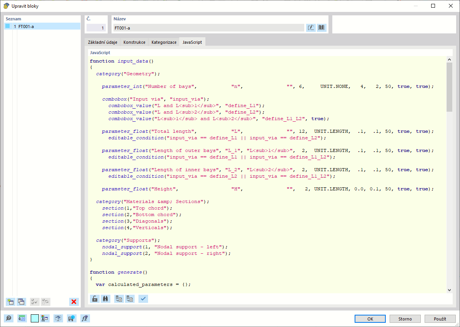Viewport: 460px width, 327px height.
Task: Confirm with the OK button
Action: click(x=370, y=319)
